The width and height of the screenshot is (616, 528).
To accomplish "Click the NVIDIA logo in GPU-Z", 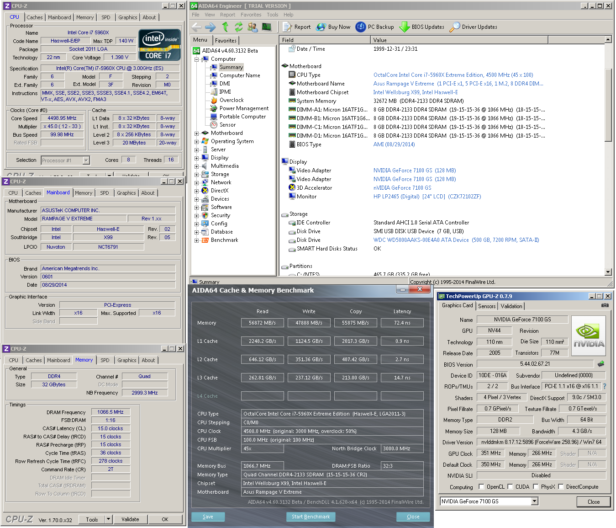I will [x=588, y=336].
